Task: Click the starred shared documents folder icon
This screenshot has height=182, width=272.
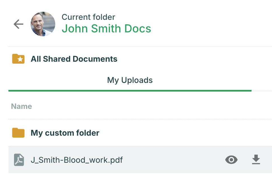Action: pyautogui.click(x=19, y=59)
